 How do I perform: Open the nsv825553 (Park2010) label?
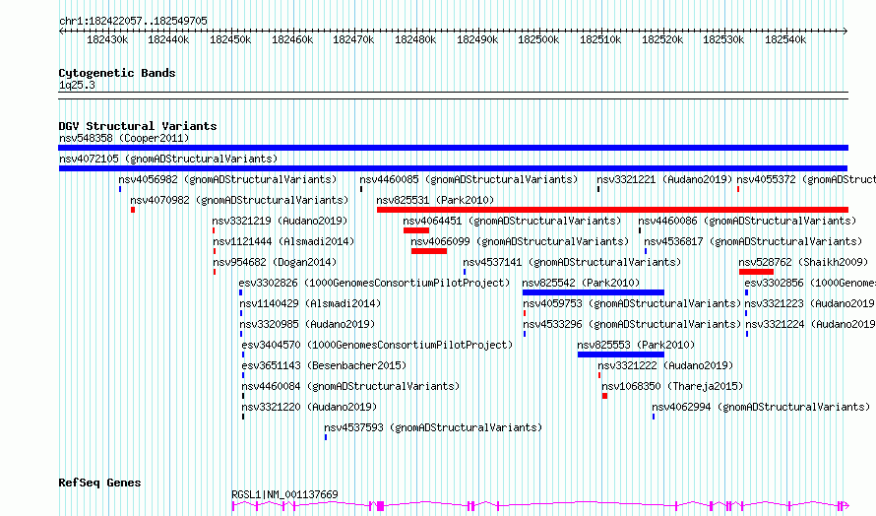(x=636, y=345)
